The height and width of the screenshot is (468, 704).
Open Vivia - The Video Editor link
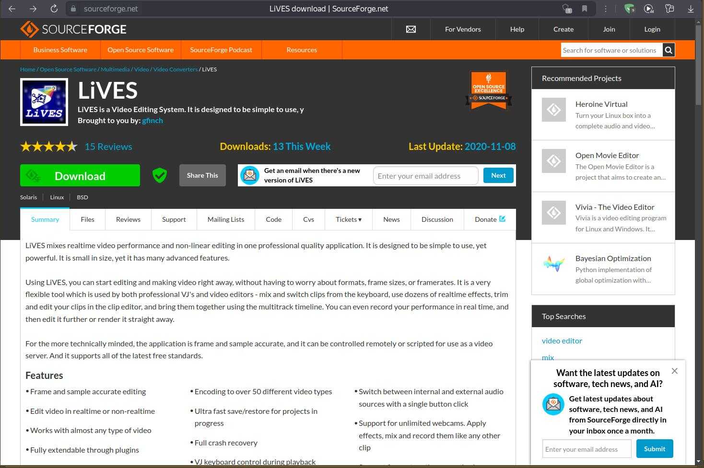click(615, 207)
